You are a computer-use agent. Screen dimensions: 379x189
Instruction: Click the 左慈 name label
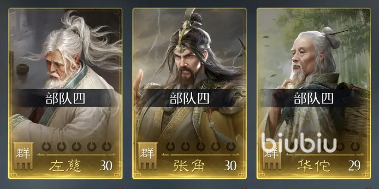65,166
